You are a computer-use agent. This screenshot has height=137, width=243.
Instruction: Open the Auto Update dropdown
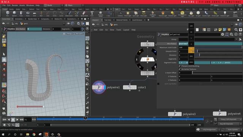pos(234,129)
